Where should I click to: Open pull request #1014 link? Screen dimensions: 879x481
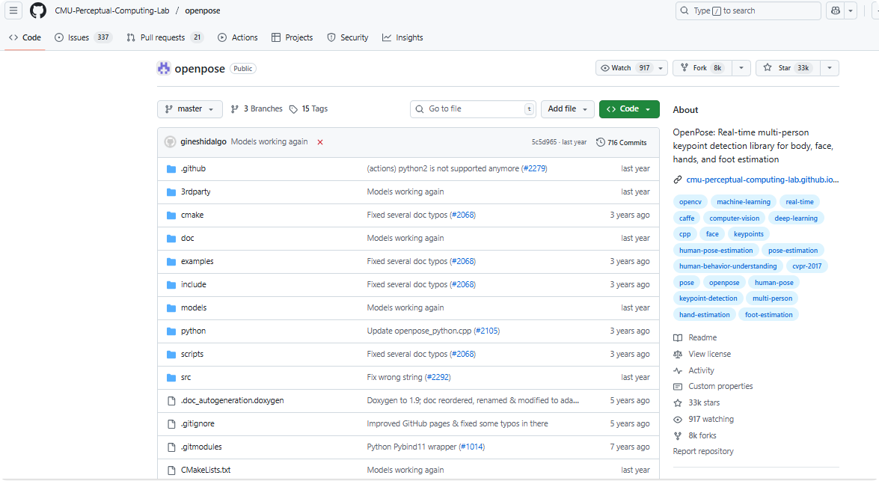point(472,447)
